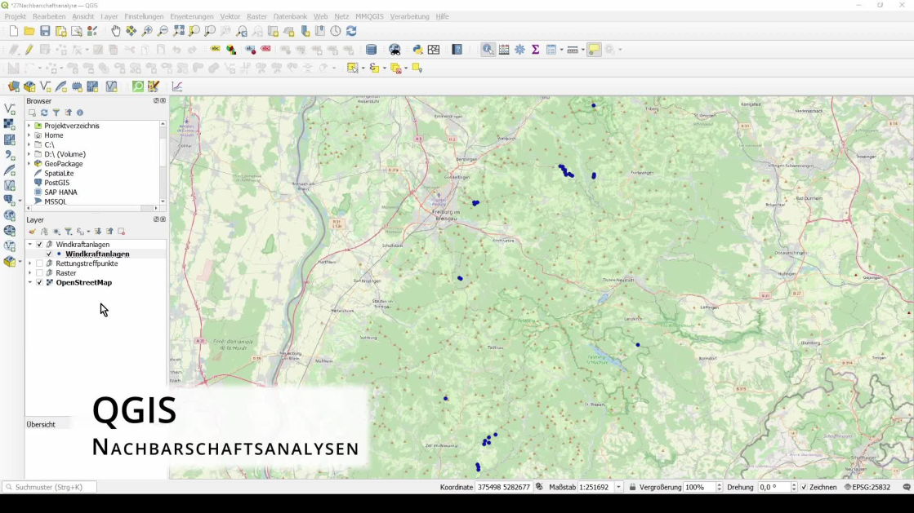914x513 pixels.
Task: Click the Koordinate value field
Action: pos(504,487)
